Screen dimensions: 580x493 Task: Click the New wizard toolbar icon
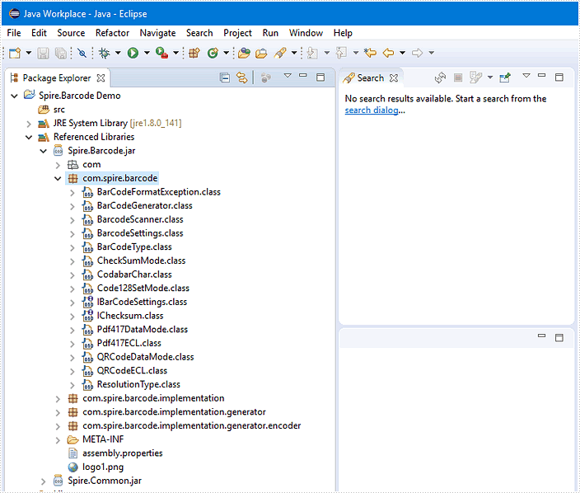[15, 53]
